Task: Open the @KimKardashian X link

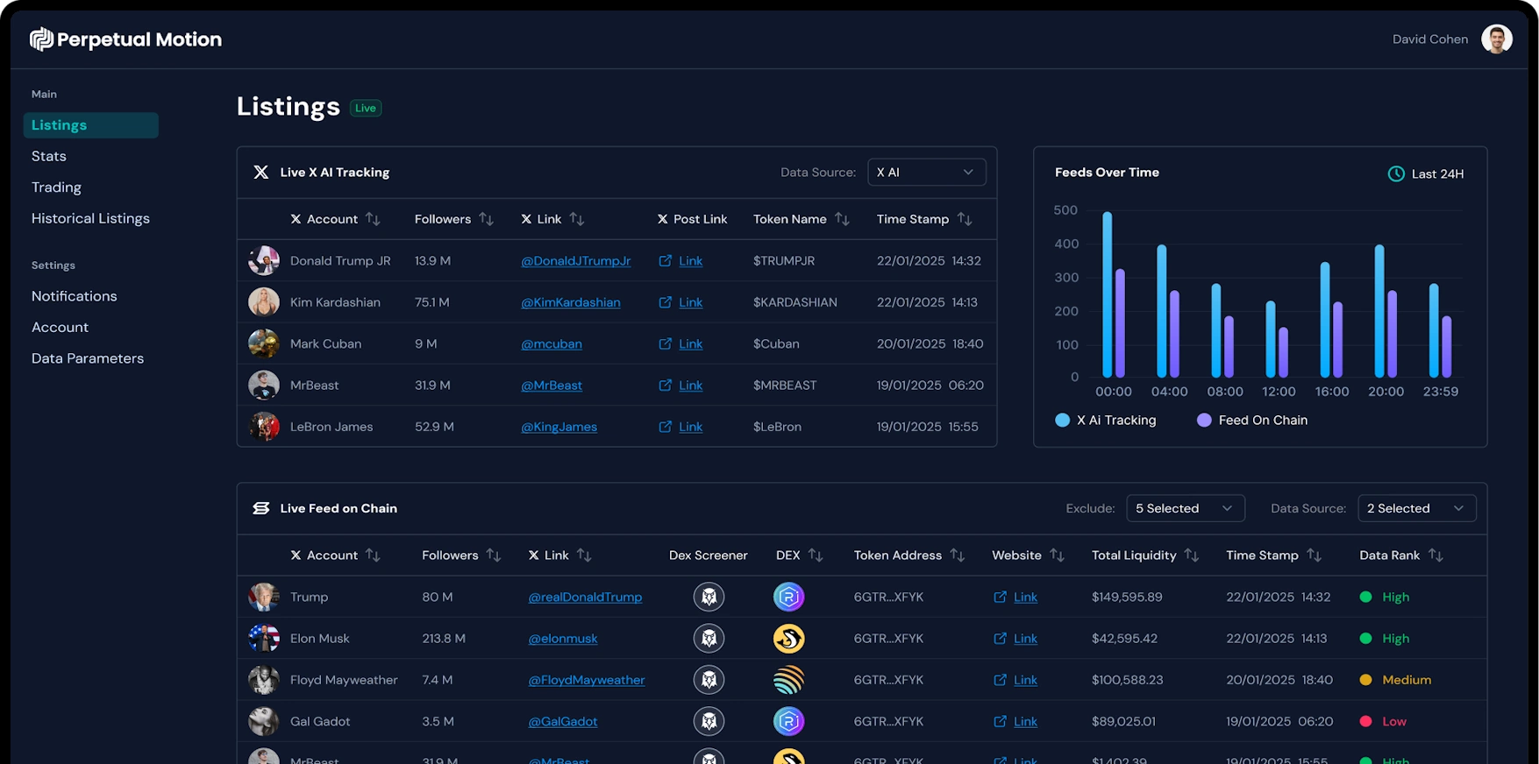Action: point(571,302)
